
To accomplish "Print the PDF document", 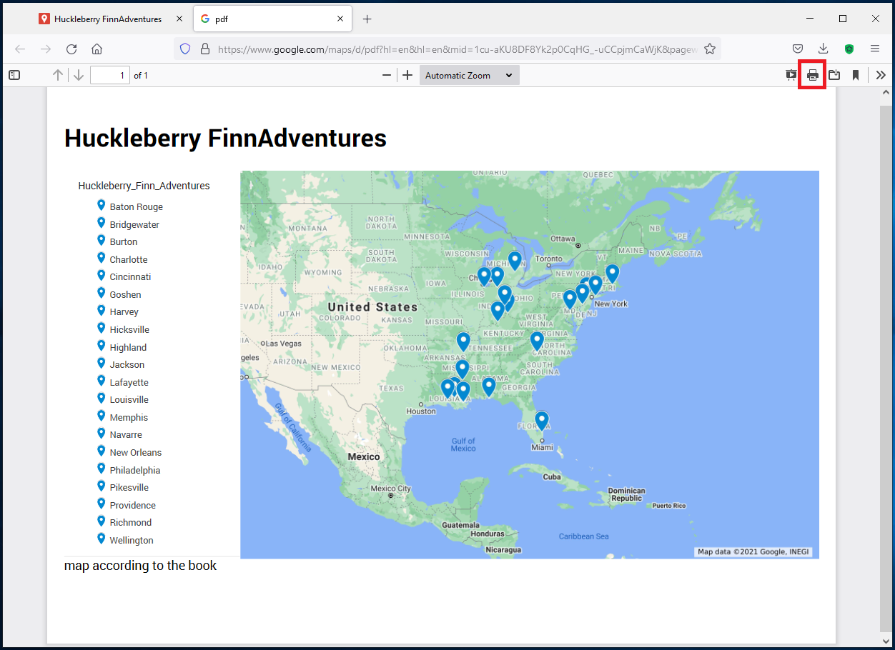I will pos(813,75).
